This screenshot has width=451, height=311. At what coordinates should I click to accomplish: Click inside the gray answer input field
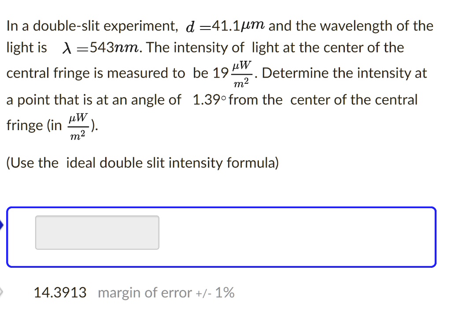97,232
